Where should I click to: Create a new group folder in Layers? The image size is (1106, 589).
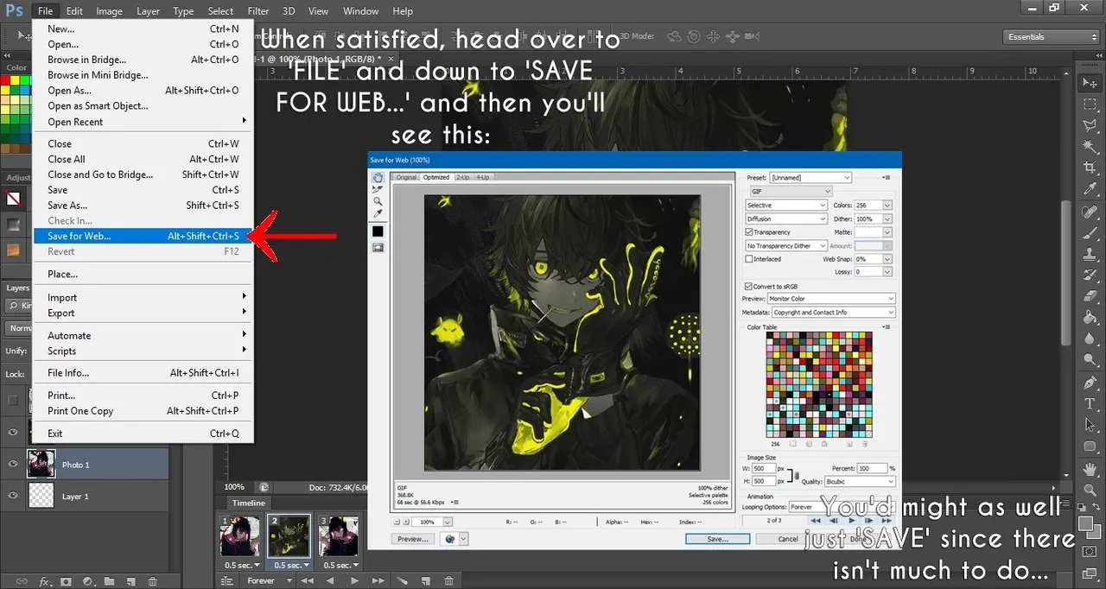[110, 582]
